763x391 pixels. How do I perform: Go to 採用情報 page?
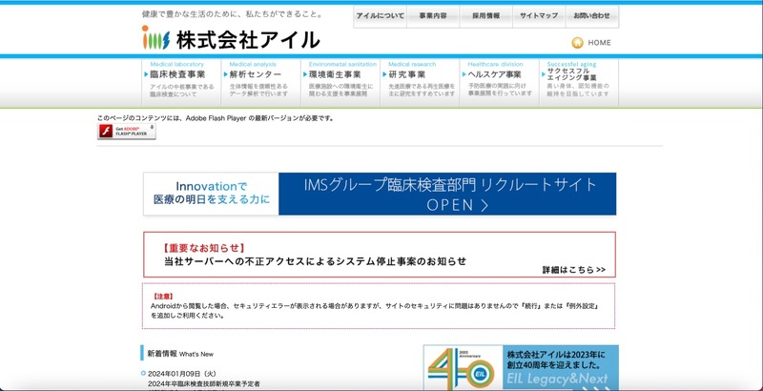485,16
